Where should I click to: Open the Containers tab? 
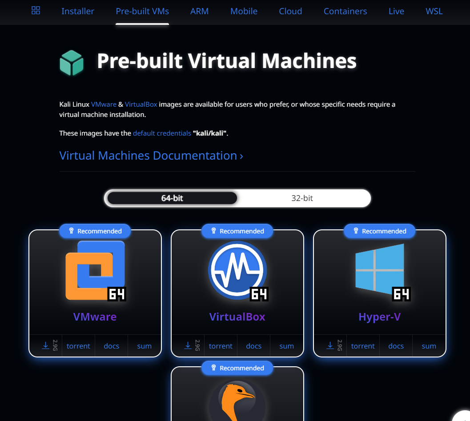(345, 12)
